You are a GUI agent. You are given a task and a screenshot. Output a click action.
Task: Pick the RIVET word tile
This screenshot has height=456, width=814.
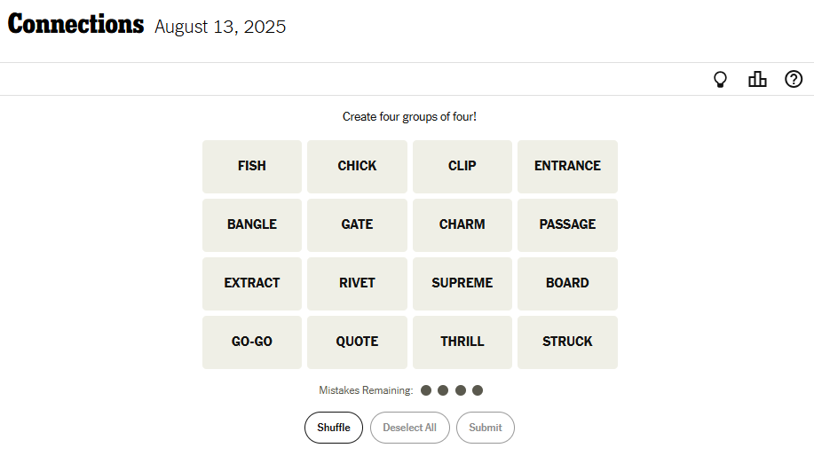[357, 283]
